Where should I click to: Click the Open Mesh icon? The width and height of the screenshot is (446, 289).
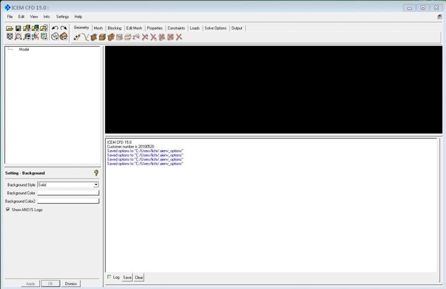pyautogui.click(x=35, y=28)
